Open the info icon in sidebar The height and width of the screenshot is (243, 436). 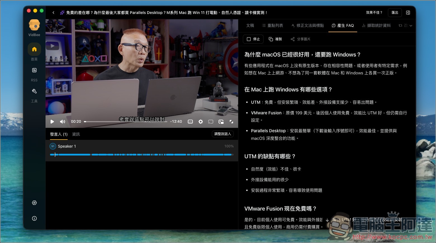point(34,218)
